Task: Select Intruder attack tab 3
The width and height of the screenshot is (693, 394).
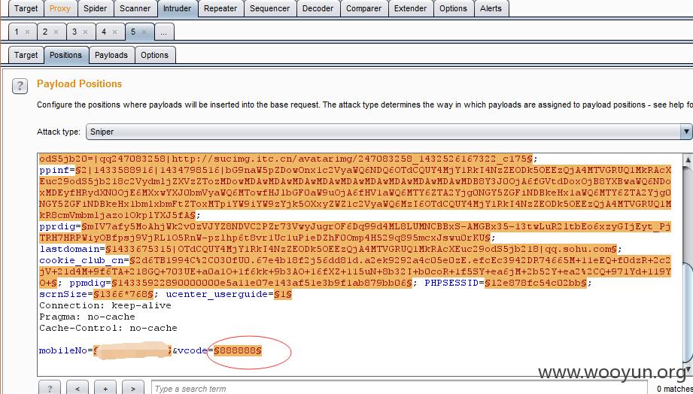Action: pos(74,32)
